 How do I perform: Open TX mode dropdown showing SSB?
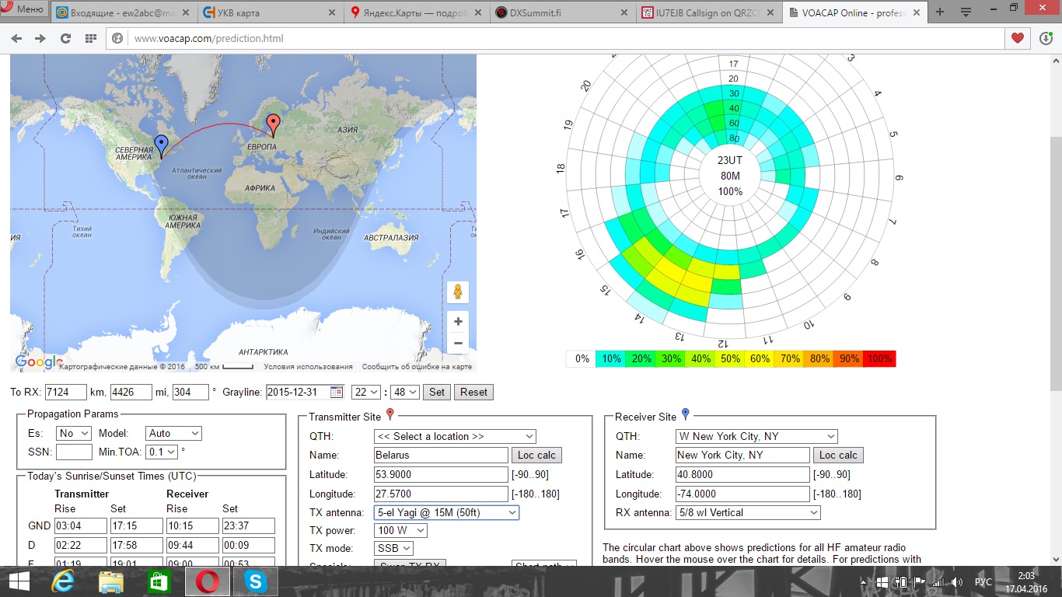(393, 548)
